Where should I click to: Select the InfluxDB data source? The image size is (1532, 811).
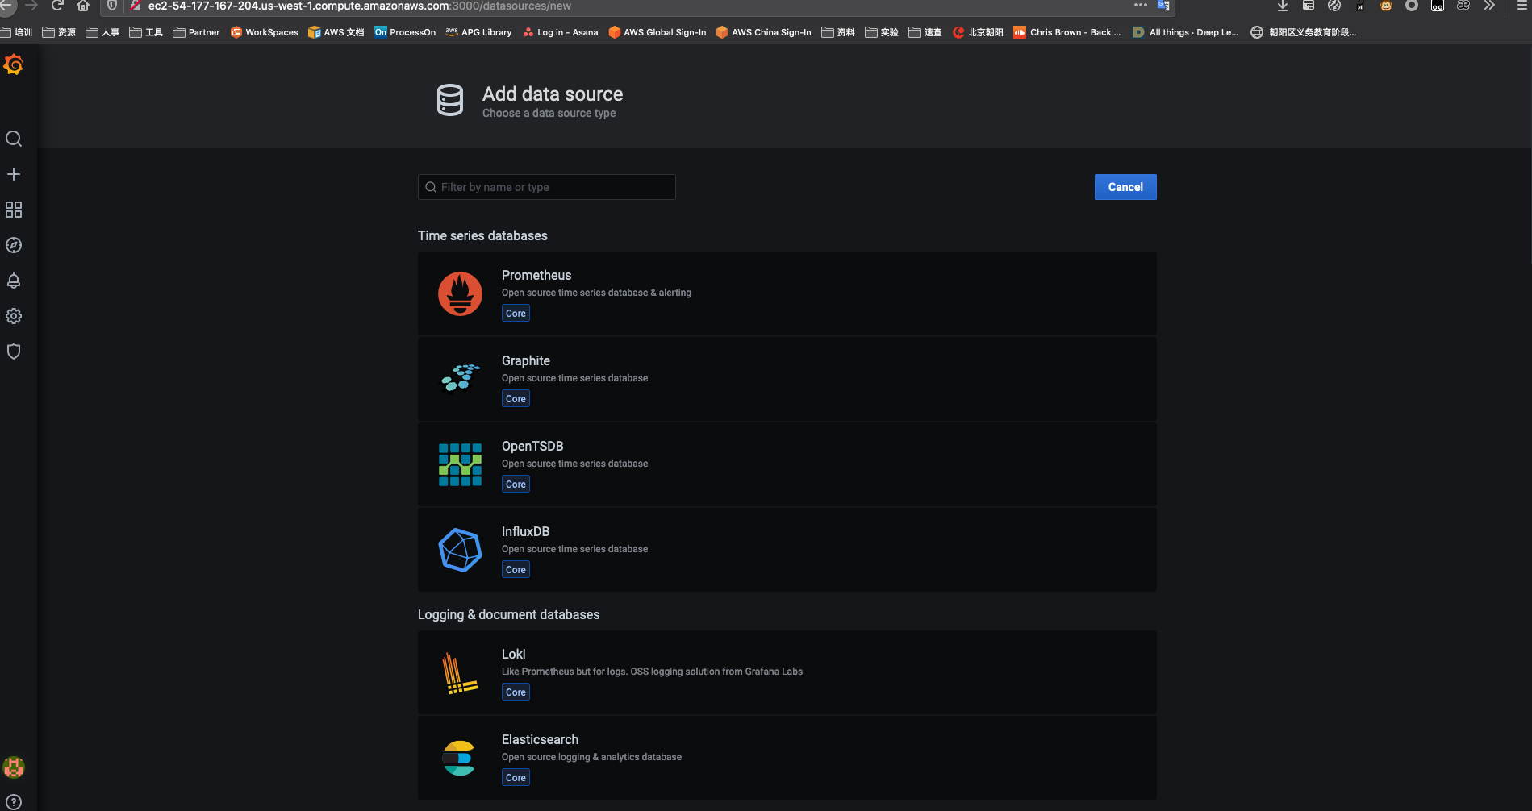coord(787,550)
